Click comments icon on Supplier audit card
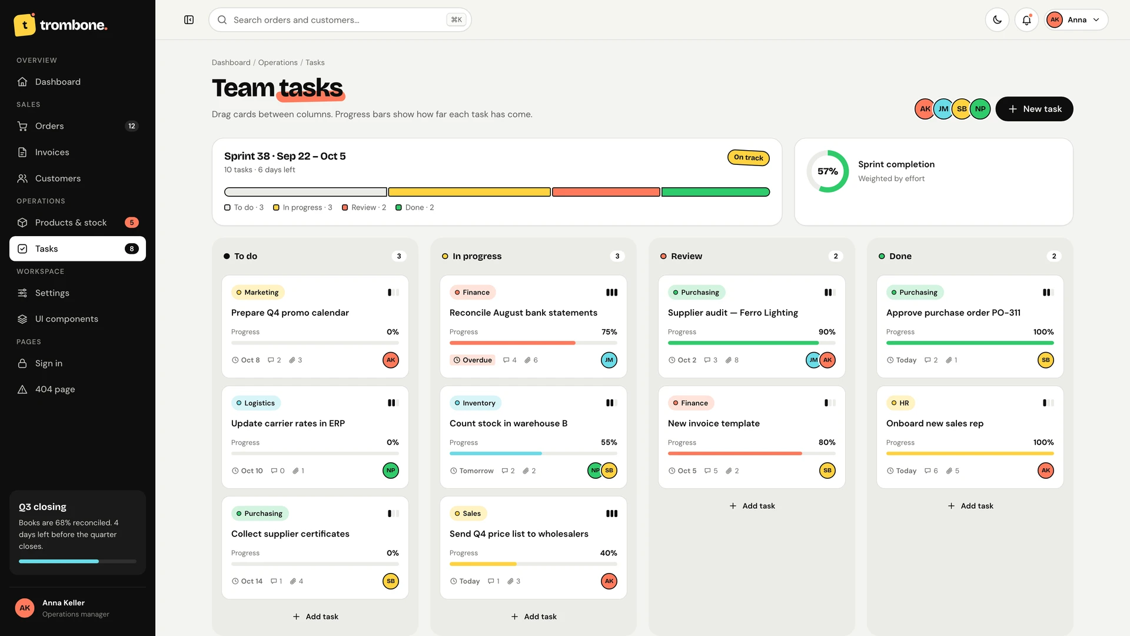The height and width of the screenshot is (636, 1130). [x=707, y=360]
